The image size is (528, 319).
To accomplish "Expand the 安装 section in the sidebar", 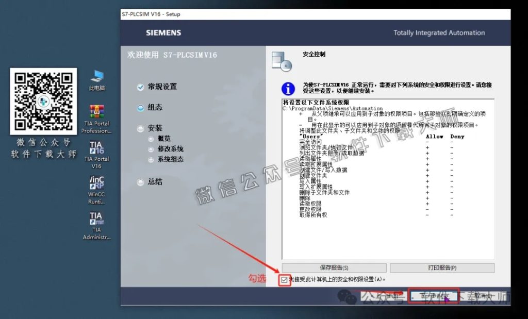I will click(x=141, y=128).
